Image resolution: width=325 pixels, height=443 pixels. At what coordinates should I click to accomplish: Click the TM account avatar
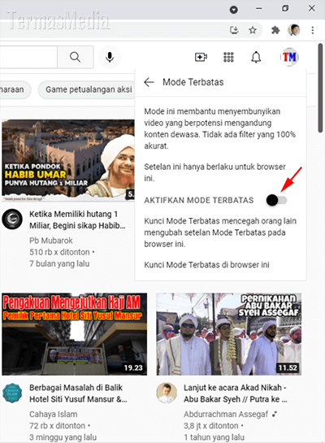pyautogui.click(x=289, y=57)
